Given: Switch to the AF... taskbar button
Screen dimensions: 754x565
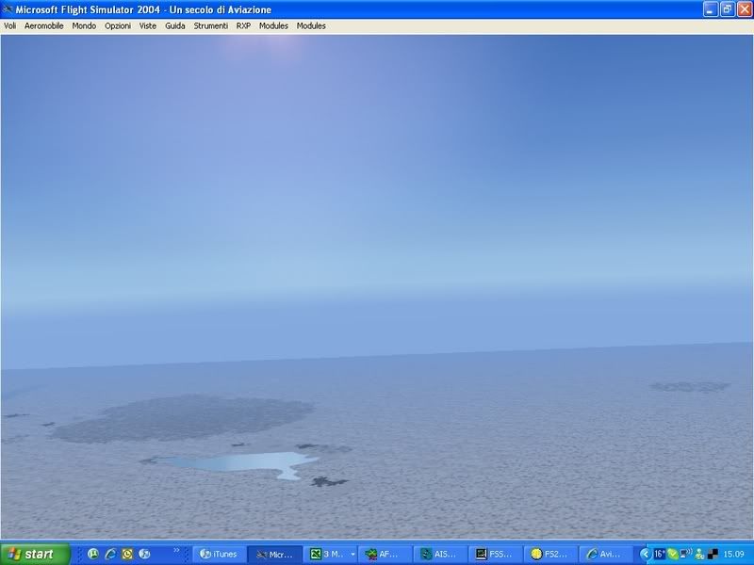Looking at the screenshot, I should tap(385, 554).
